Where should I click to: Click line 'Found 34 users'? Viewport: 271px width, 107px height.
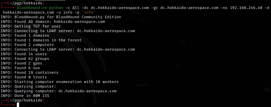click(x=24, y=54)
